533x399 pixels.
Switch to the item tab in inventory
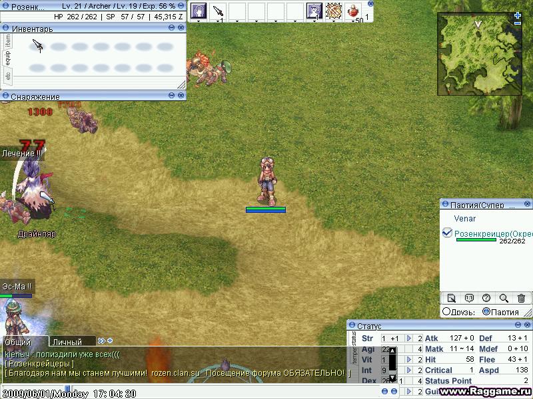(7, 41)
